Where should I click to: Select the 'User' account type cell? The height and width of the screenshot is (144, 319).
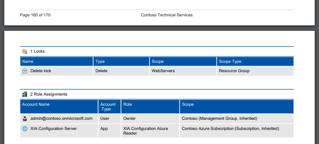(x=110, y=119)
